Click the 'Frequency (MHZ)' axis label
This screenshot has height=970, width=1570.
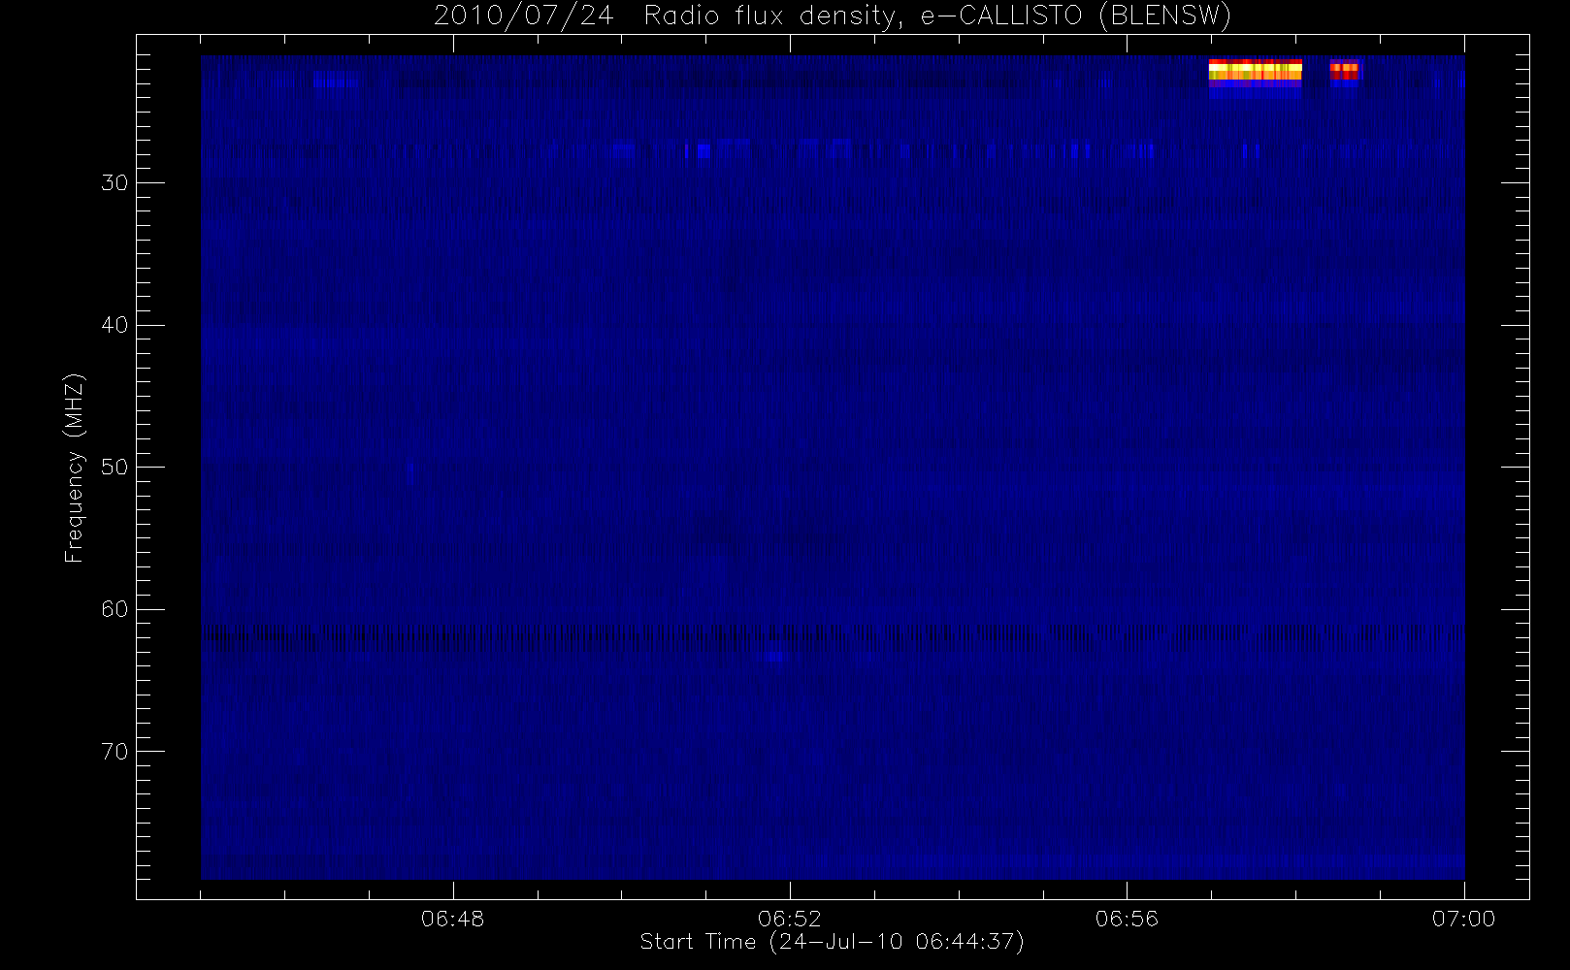coord(74,468)
